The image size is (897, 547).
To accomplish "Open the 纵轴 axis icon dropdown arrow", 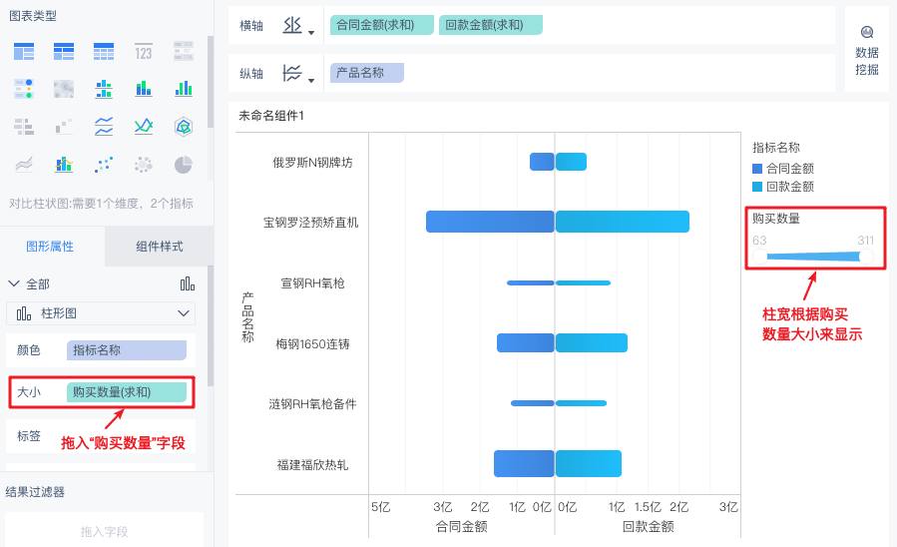I will click(x=311, y=81).
